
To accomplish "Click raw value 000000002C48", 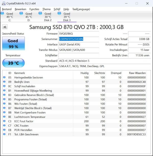I will (x=137, y=82).
